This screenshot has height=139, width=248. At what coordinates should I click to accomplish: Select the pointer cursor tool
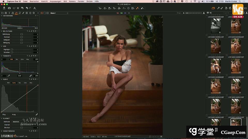tap(100, 8)
